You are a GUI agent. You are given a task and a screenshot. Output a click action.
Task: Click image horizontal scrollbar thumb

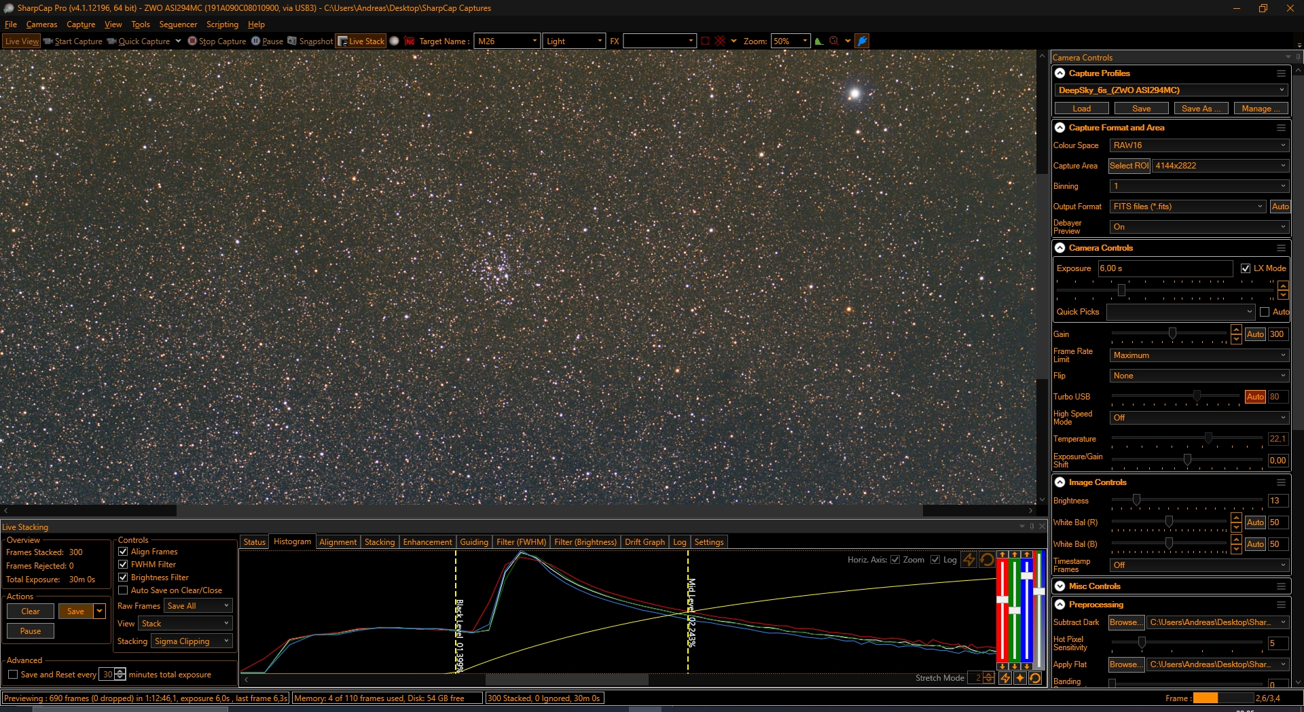(x=549, y=510)
